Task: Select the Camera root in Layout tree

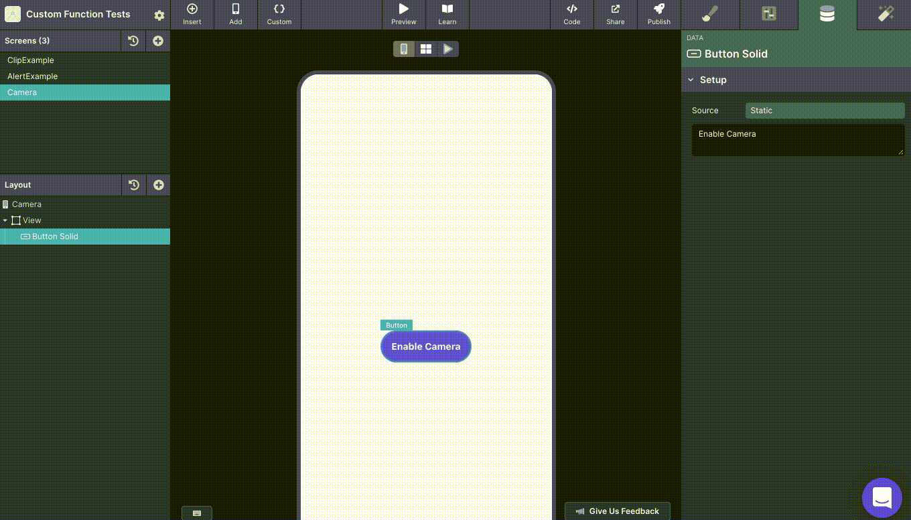Action: click(x=85, y=204)
